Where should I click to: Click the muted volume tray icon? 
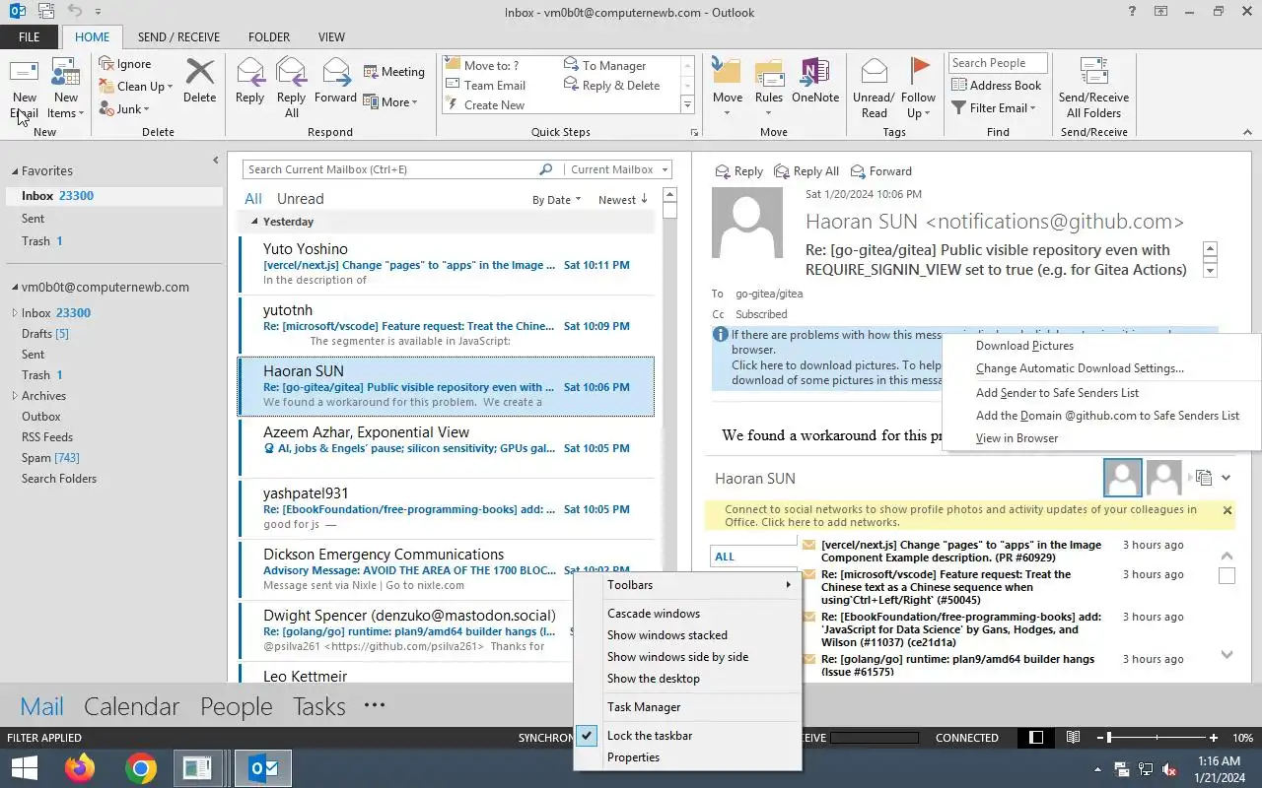click(x=1169, y=769)
